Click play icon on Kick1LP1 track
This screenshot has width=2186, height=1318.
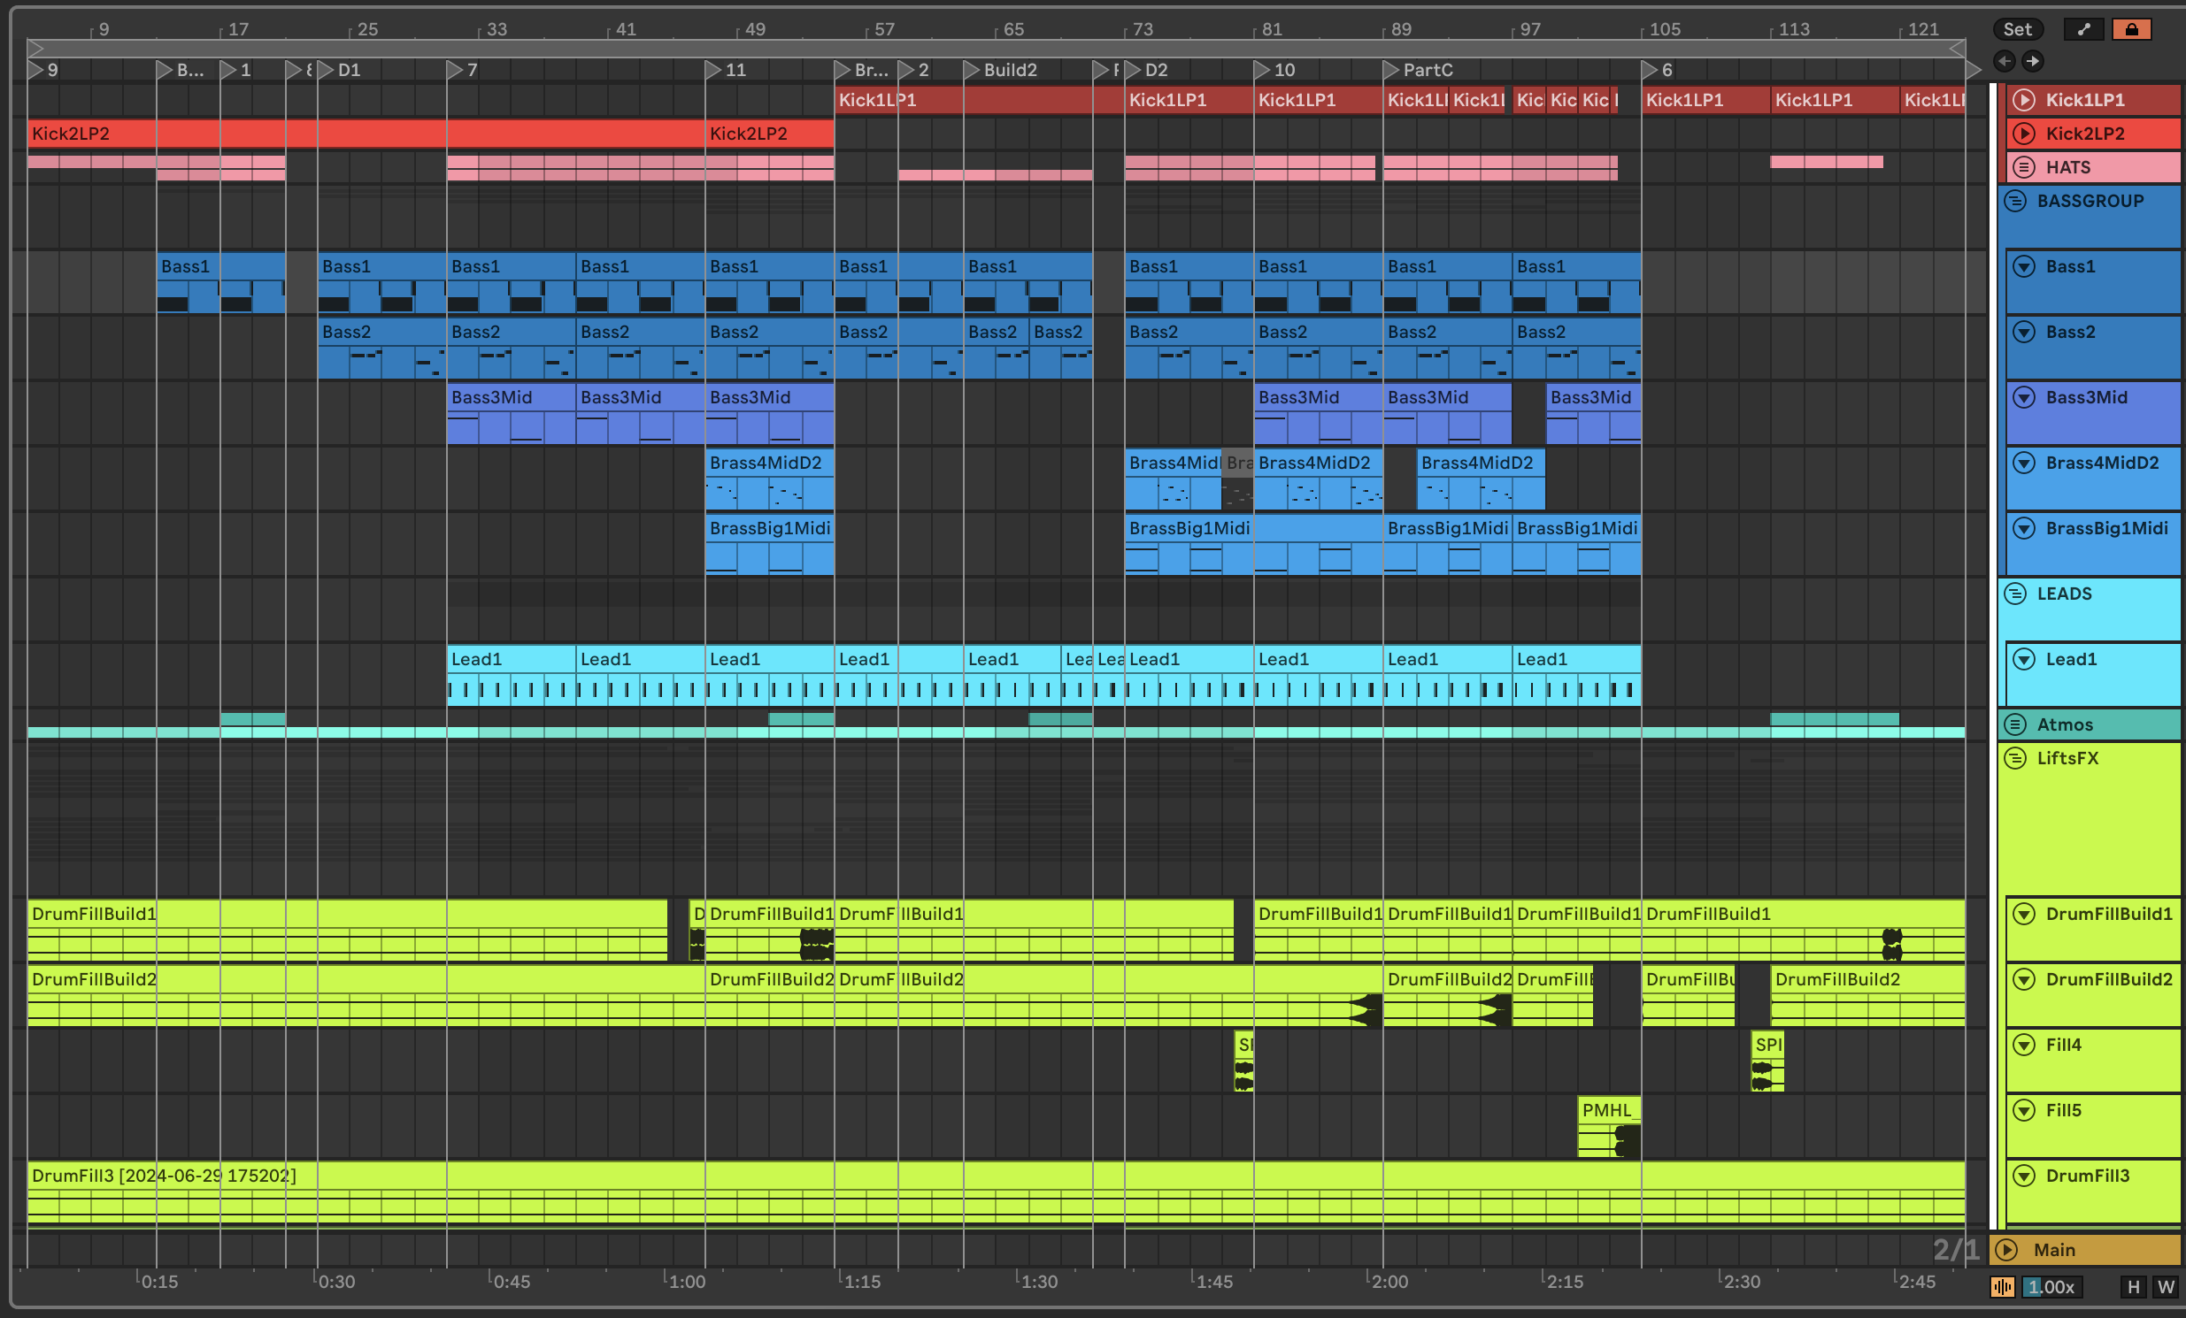coord(2024,100)
